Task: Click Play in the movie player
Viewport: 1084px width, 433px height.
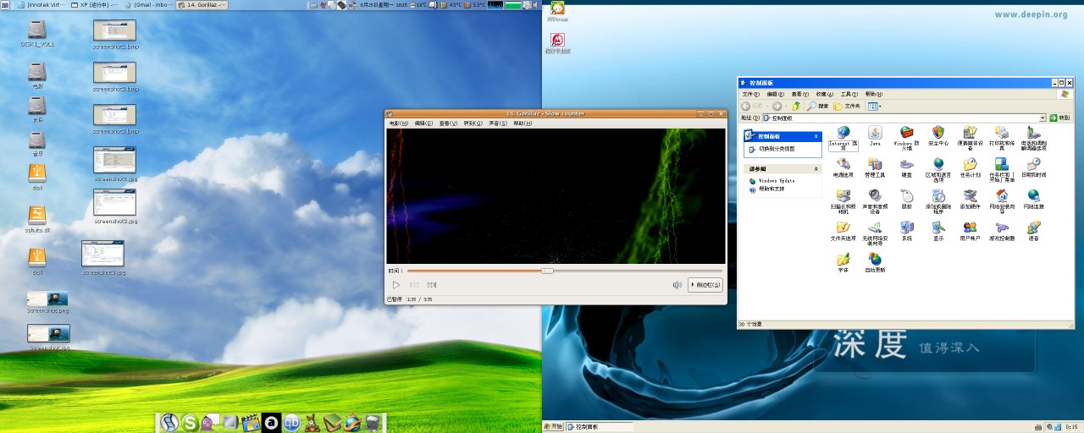Action: (395, 285)
